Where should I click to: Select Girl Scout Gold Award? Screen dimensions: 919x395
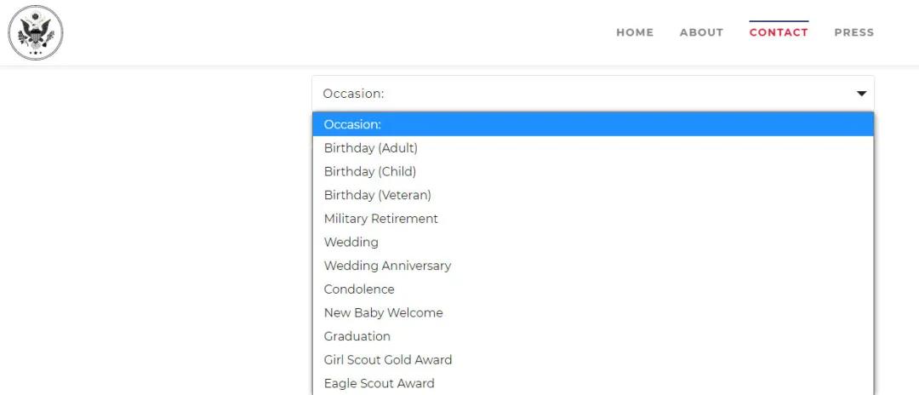tap(388, 360)
